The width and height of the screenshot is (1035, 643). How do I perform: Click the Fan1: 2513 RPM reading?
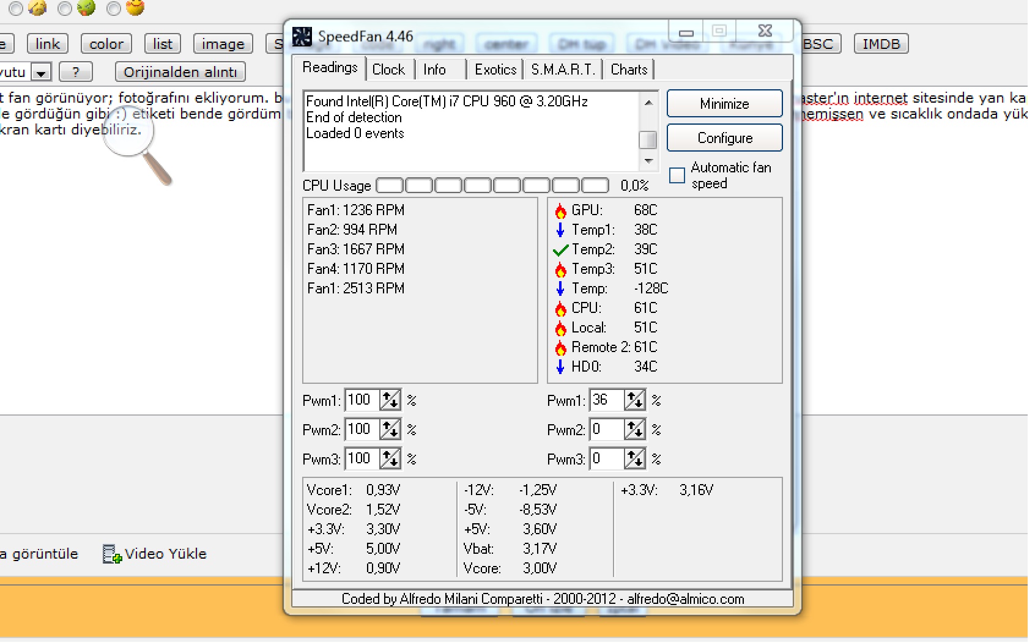(356, 288)
